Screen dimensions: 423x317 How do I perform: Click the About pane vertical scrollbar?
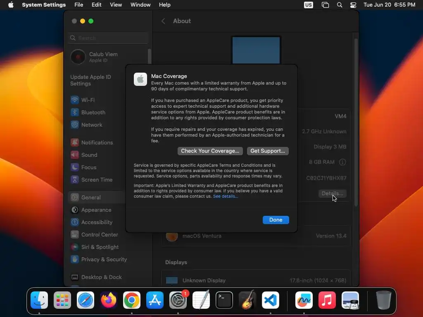[356, 123]
